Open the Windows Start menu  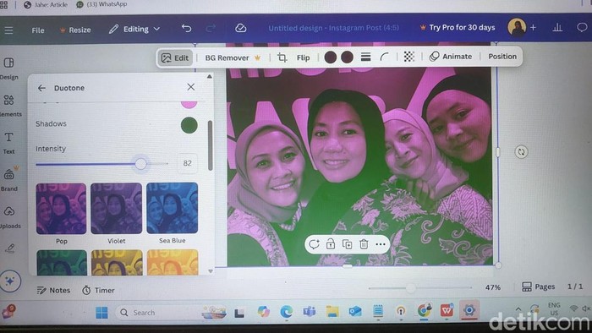[x=101, y=313]
